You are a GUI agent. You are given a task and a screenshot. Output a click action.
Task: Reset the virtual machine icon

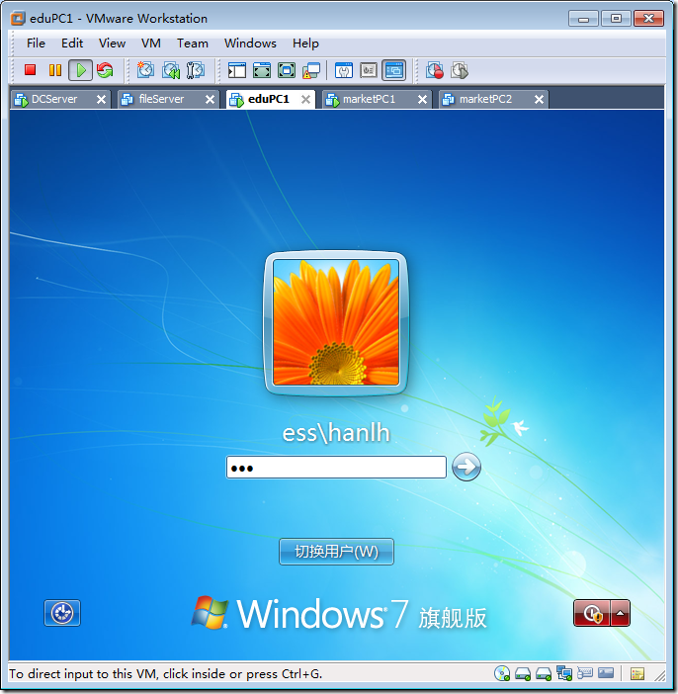[105, 70]
